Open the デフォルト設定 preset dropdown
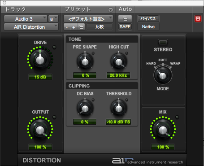Viewport: 204px width, 166px height. [x=88, y=19]
